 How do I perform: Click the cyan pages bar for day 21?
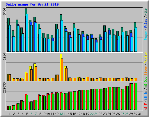(97, 47)
